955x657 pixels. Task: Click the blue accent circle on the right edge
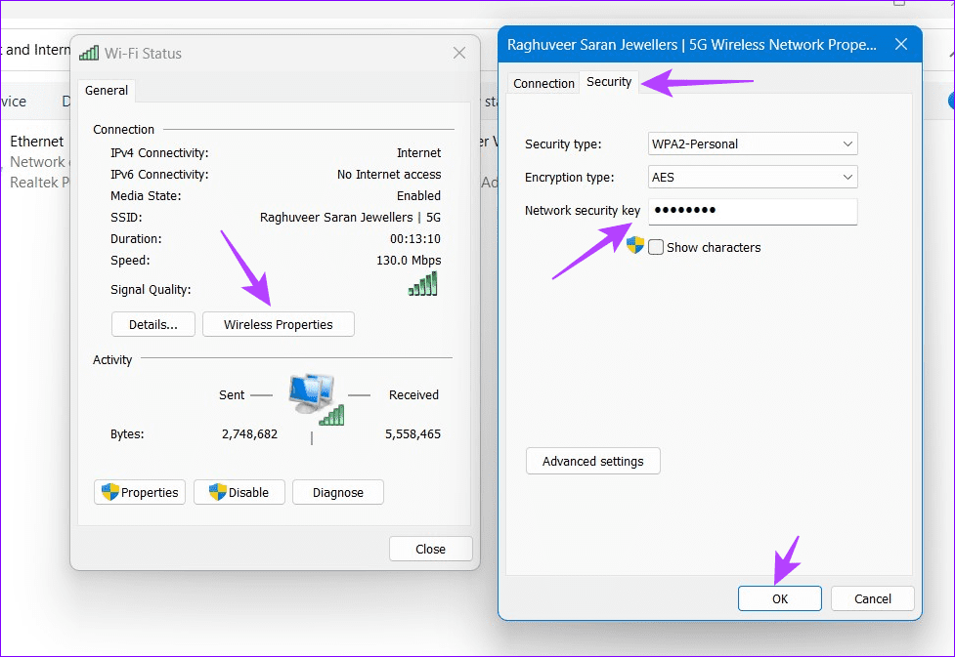tap(950, 101)
